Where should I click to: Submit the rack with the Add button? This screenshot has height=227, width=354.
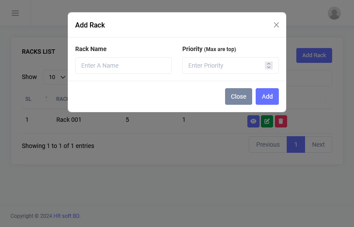(267, 96)
